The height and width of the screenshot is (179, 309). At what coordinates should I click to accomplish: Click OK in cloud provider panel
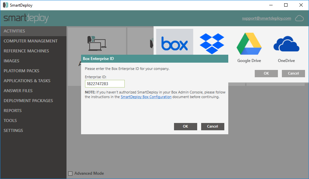[x=266, y=73]
